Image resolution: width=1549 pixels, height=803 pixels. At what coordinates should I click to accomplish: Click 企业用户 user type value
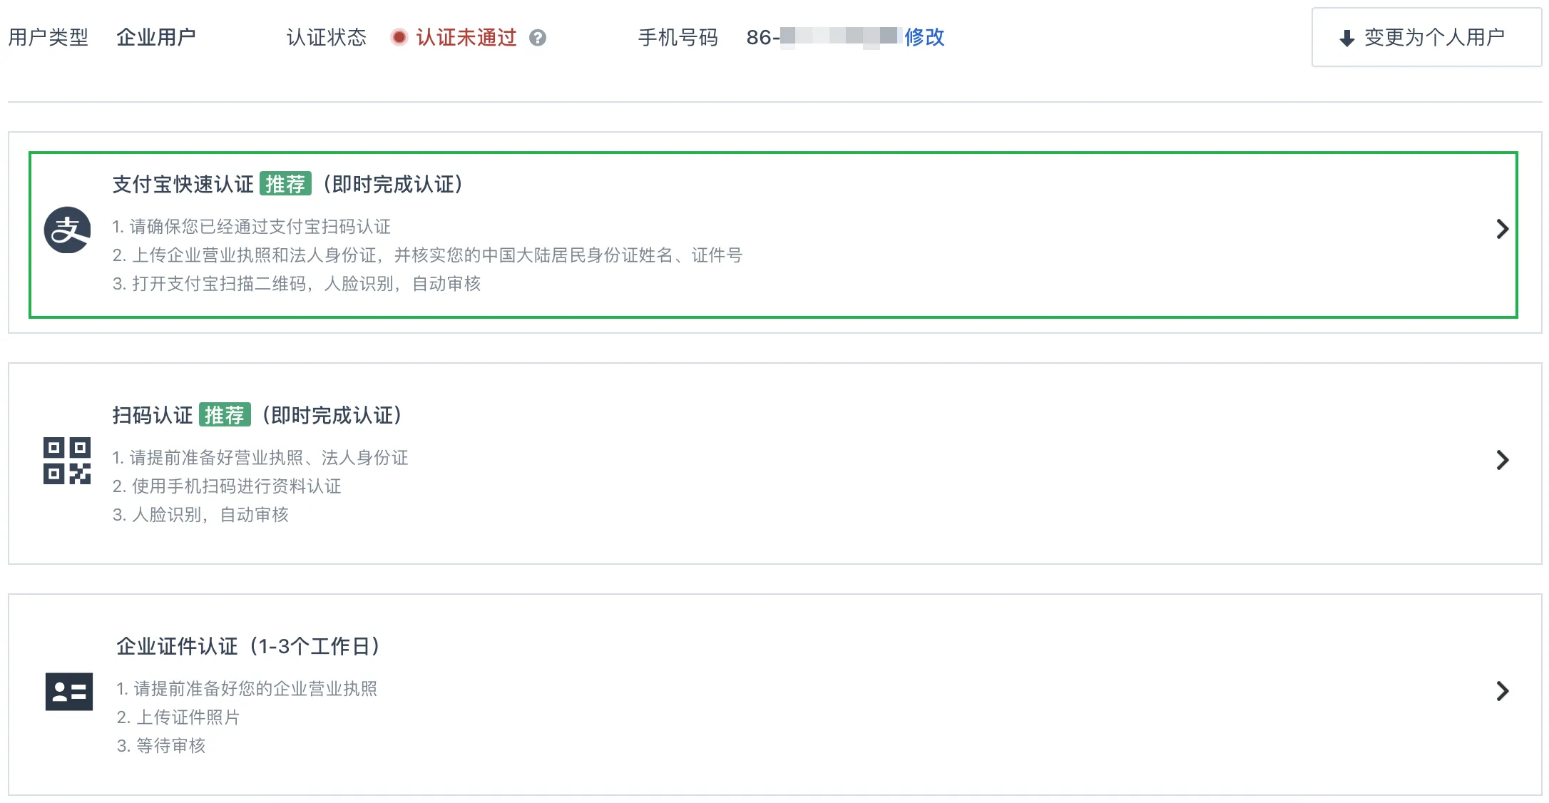pos(156,37)
